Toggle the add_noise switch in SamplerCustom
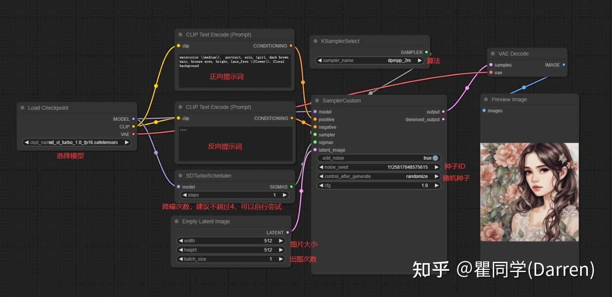The height and width of the screenshot is (297, 612). click(x=435, y=158)
